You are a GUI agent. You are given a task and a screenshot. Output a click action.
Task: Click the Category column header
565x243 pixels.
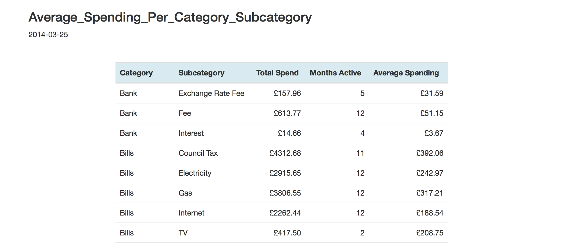tap(136, 73)
